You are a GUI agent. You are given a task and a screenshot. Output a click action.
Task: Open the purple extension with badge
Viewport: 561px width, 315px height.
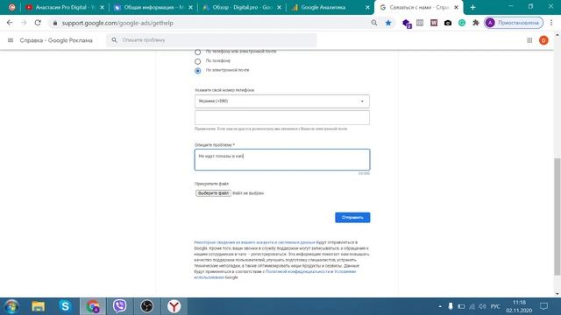[407, 24]
